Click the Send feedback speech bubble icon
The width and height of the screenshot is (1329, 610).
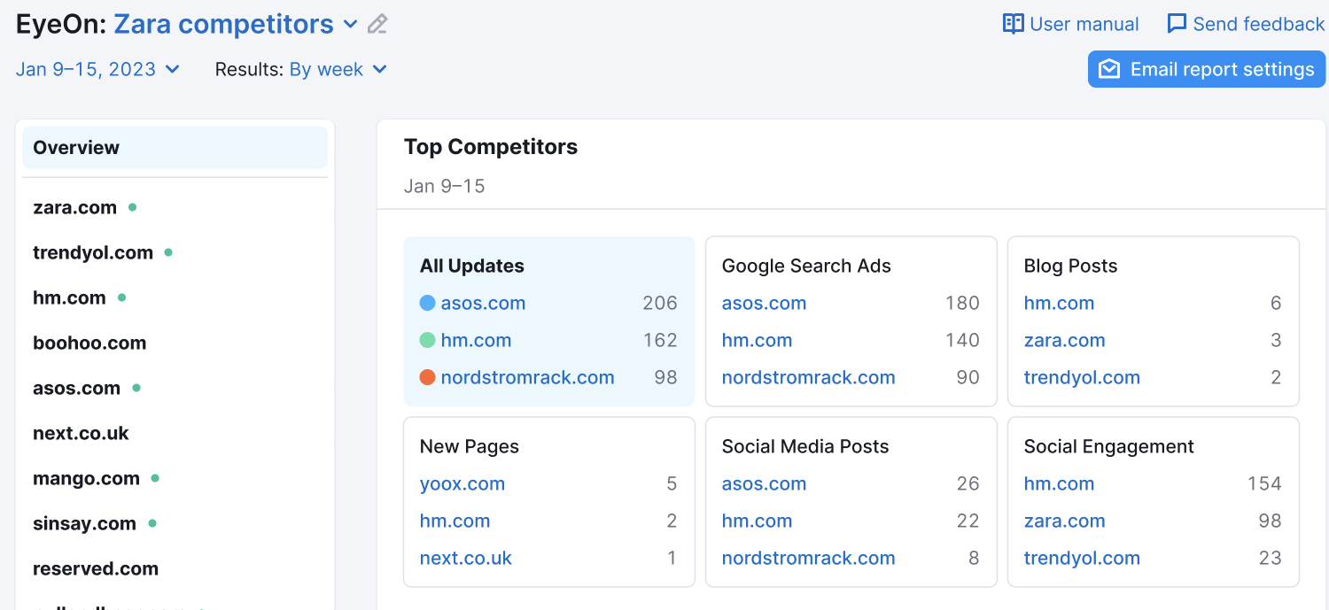point(1177,24)
